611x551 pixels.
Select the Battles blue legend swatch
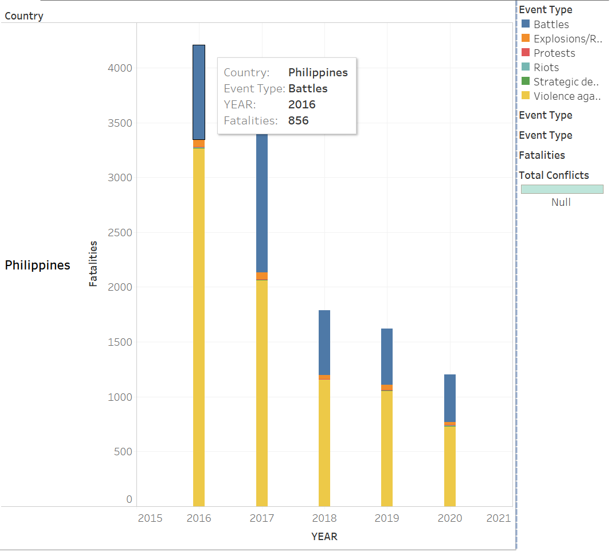(525, 24)
